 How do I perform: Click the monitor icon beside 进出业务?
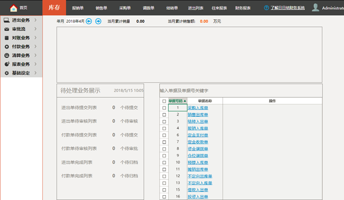click(x=6, y=20)
